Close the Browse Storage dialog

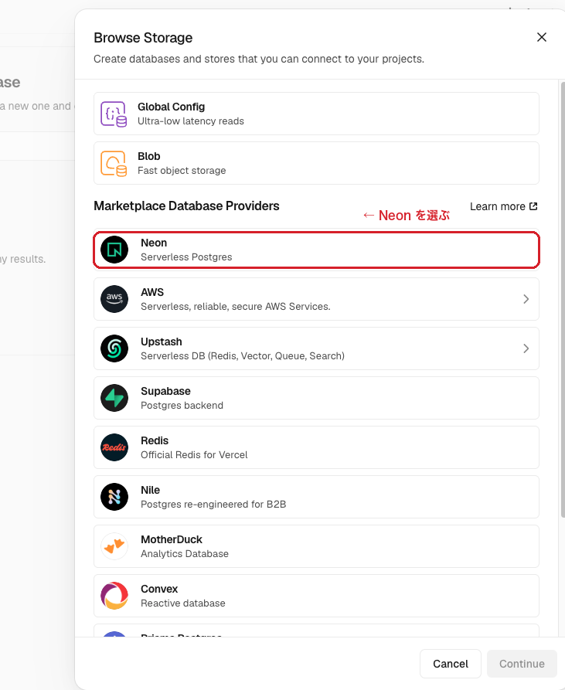coord(542,37)
